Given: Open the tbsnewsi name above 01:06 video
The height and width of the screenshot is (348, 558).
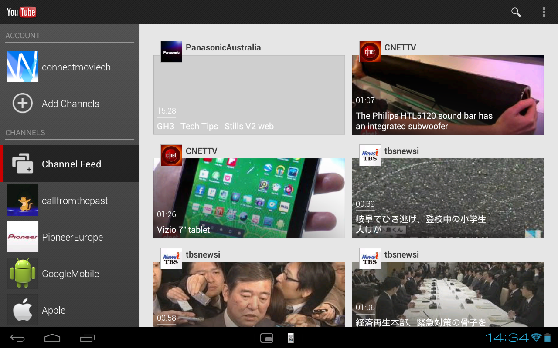Looking at the screenshot, I should 401,254.
